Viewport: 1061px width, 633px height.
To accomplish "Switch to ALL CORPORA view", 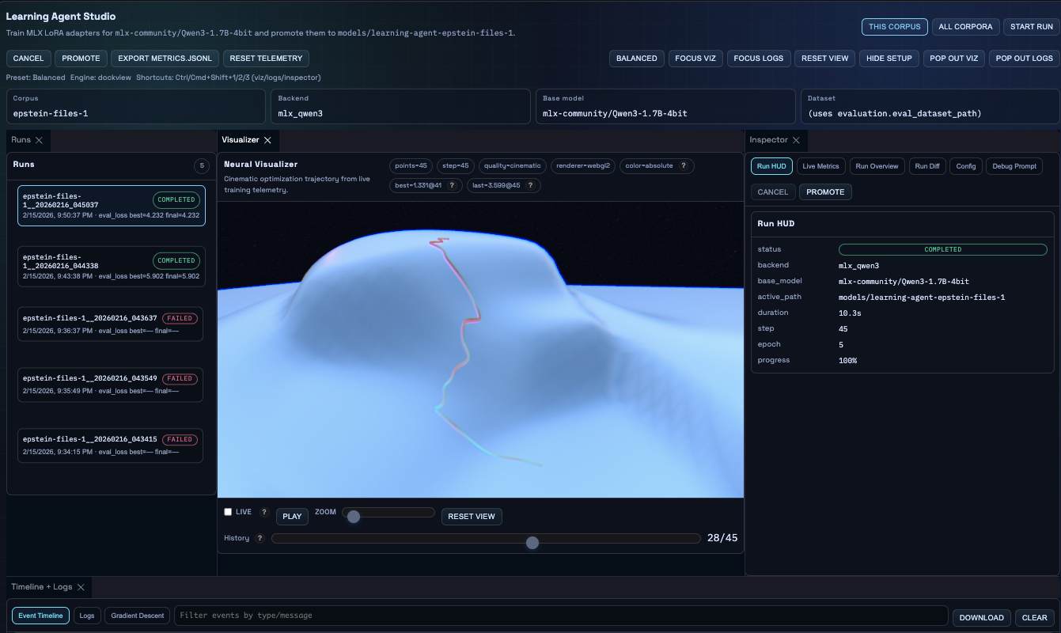I will (x=965, y=26).
